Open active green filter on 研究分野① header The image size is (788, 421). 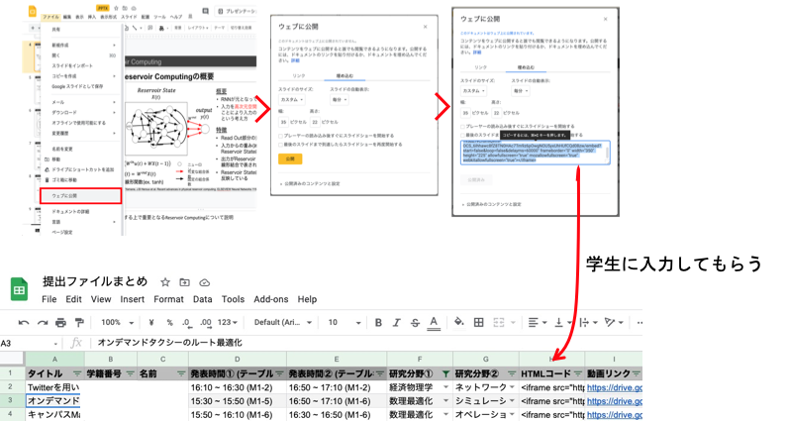click(445, 373)
